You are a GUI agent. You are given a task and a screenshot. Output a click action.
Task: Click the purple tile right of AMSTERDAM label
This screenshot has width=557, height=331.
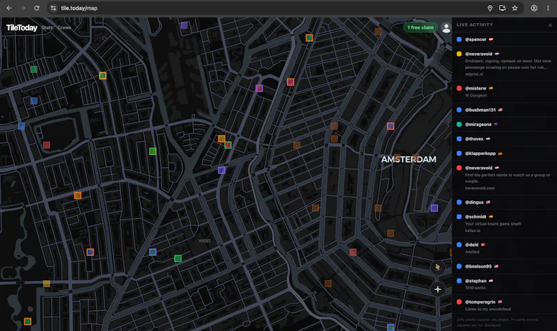[x=434, y=208]
